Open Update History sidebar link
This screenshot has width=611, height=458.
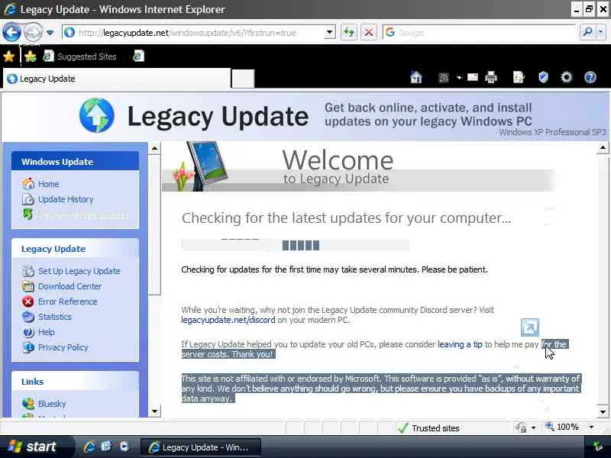[x=66, y=199]
